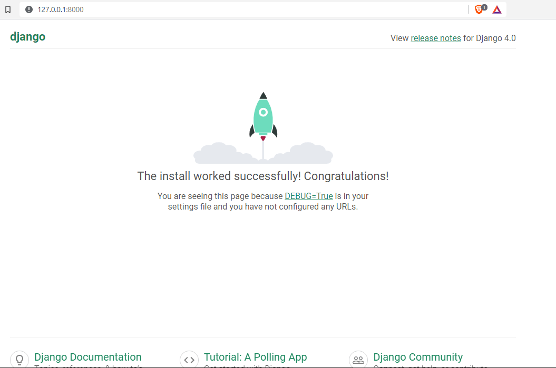Click the django logo heading
Viewport: 556px width, 368px height.
click(x=27, y=37)
